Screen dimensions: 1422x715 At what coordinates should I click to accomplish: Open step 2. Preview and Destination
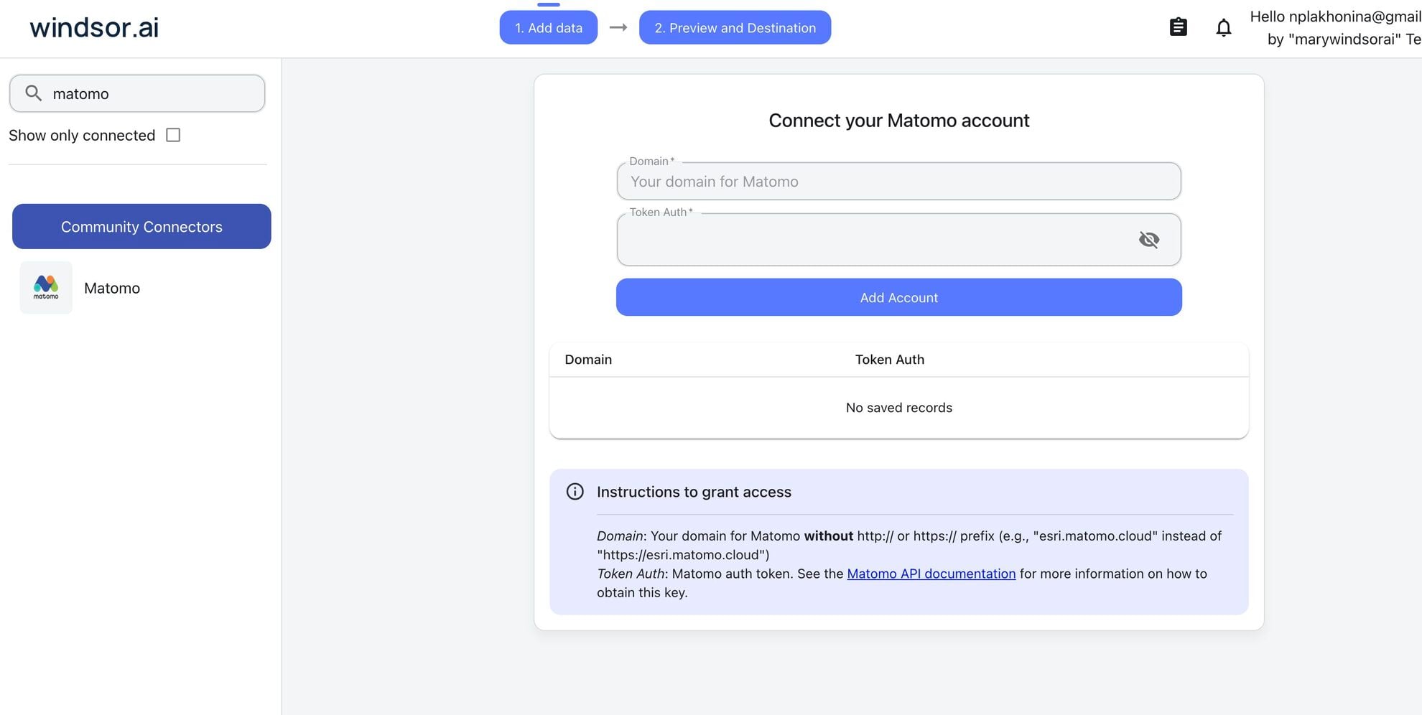(734, 27)
